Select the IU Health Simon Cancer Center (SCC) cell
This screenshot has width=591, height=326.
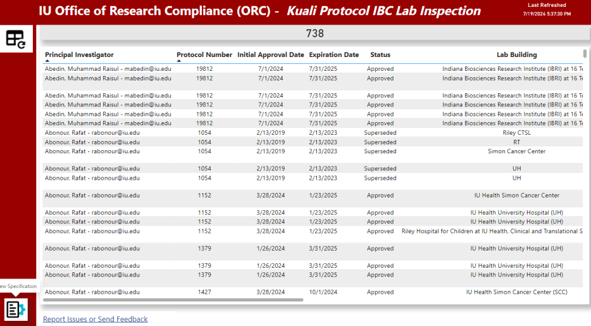(x=517, y=292)
